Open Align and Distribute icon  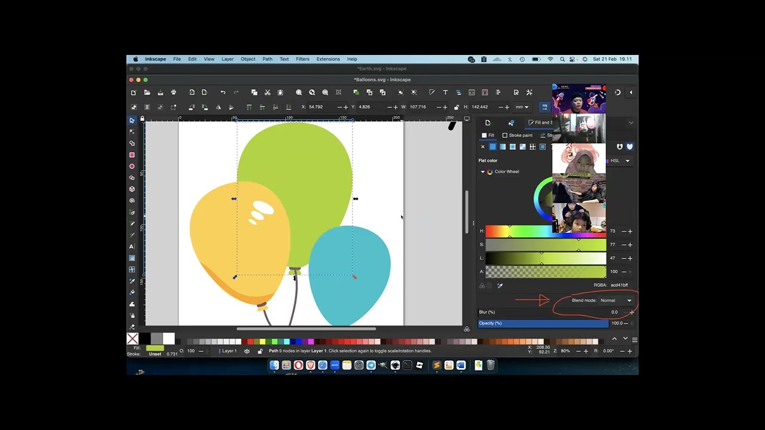(x=498, y=93)
